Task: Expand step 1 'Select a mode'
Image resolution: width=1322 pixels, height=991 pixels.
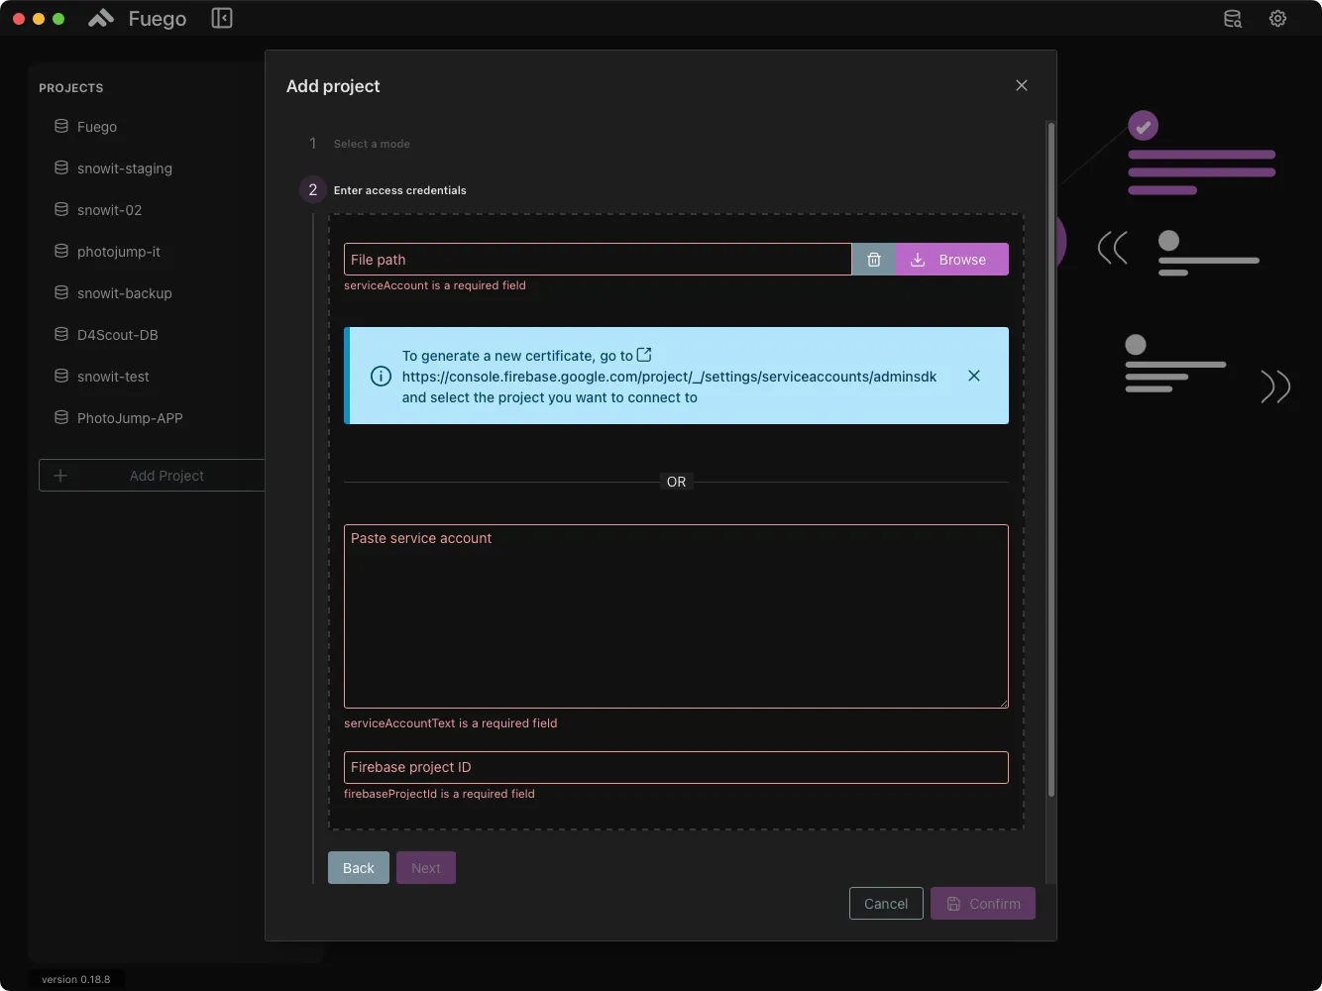Action: (372, 143)
